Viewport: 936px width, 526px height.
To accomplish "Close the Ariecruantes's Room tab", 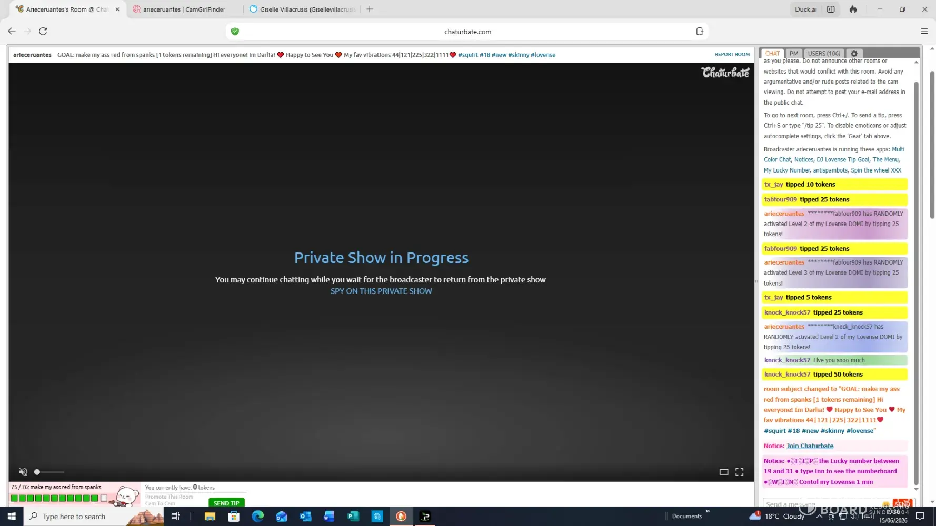I will click(x=117, y=9).
